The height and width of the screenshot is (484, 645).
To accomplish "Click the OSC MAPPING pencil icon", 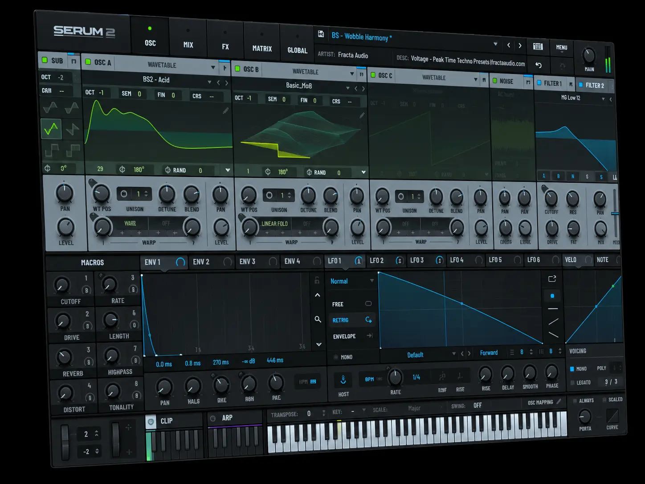I will click(559, 402).
